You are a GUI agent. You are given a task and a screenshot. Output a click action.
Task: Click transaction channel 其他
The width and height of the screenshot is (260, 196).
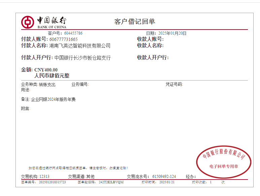(90, 177)
